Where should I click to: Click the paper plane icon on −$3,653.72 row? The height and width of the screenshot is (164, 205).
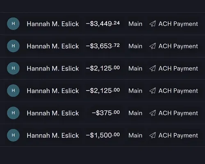click(153, 46)
